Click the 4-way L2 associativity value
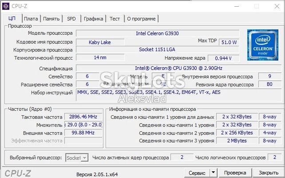The height and width of the screenshot is (178, 285). (x=270, y=133)
